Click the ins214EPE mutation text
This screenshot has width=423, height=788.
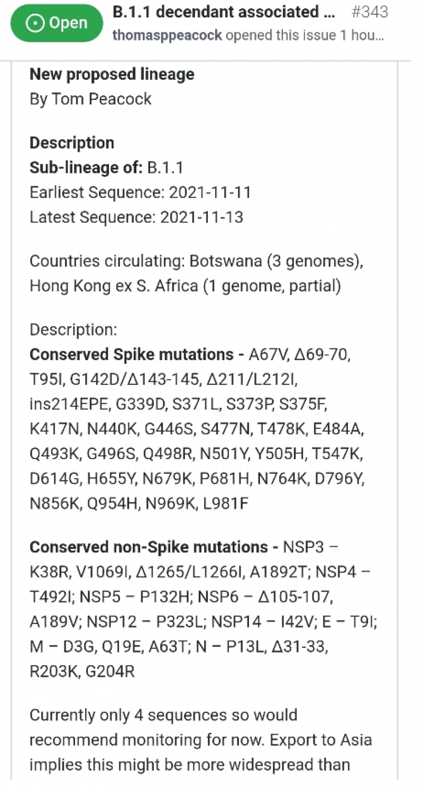coord(71,404)
